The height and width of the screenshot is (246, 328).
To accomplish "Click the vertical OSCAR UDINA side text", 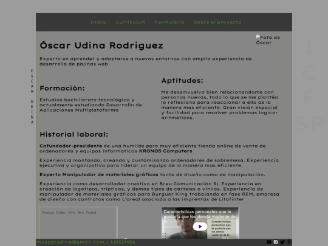I will point(32,97).
